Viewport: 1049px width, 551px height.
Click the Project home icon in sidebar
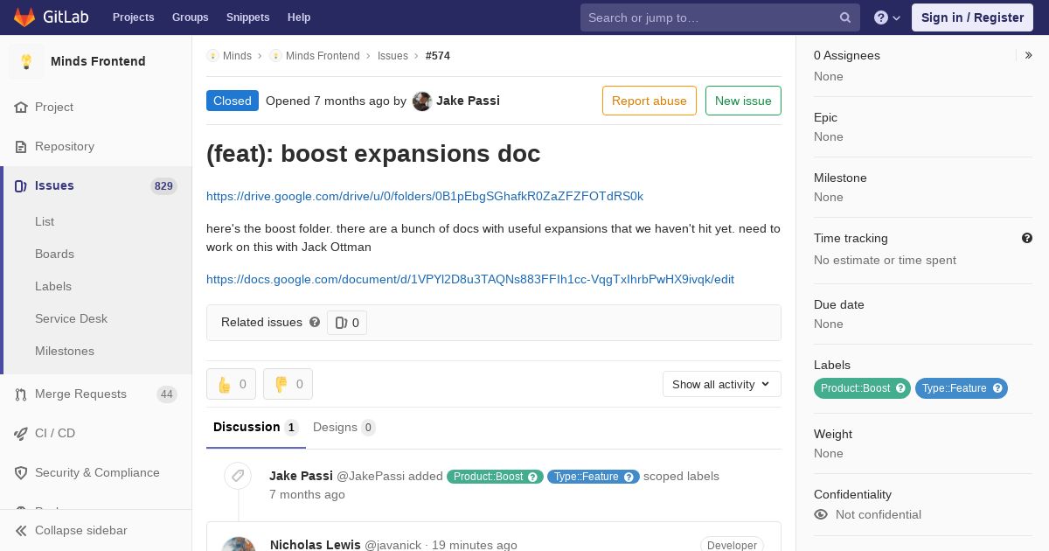tap(21, 107)
